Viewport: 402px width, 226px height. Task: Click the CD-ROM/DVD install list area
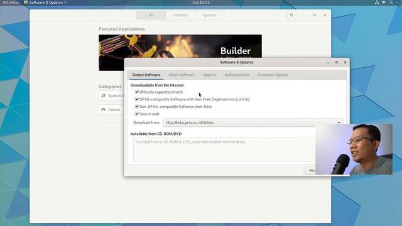224,149
